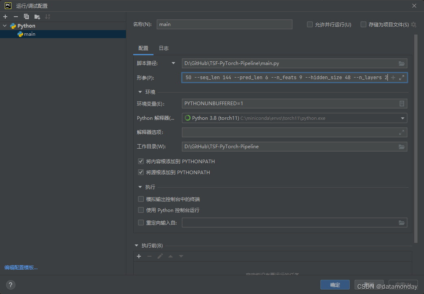424x294 pixels.
Task: Click the 确定 button
Action: coord(335,285)
